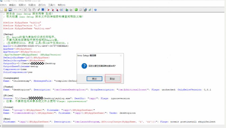226x128 pixels.
Task: Click the desktopicon Name line under [Tasks]
Action: pyautogui.click(x=107, y=90)
